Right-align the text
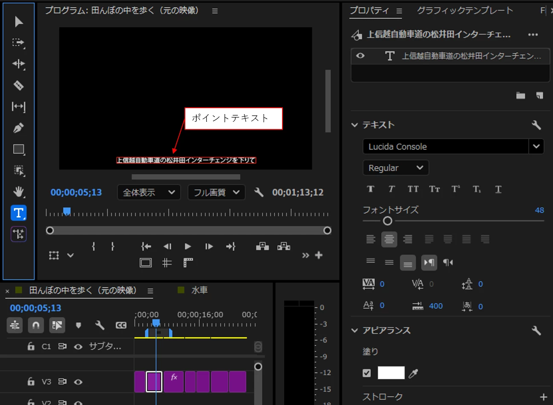This screenshot has height=405, width=553. (x=408, y=239)
